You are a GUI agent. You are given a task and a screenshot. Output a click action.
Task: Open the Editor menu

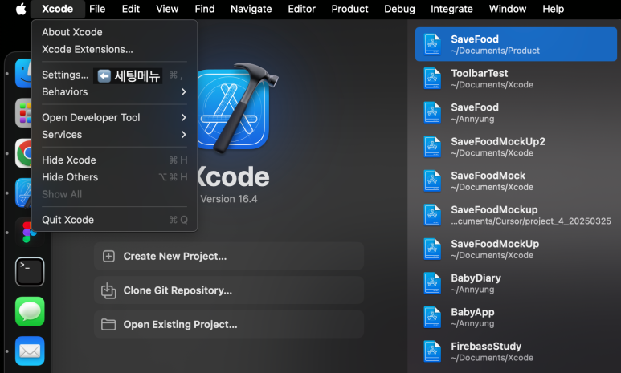pyautogui.click(x=301, y=9)
